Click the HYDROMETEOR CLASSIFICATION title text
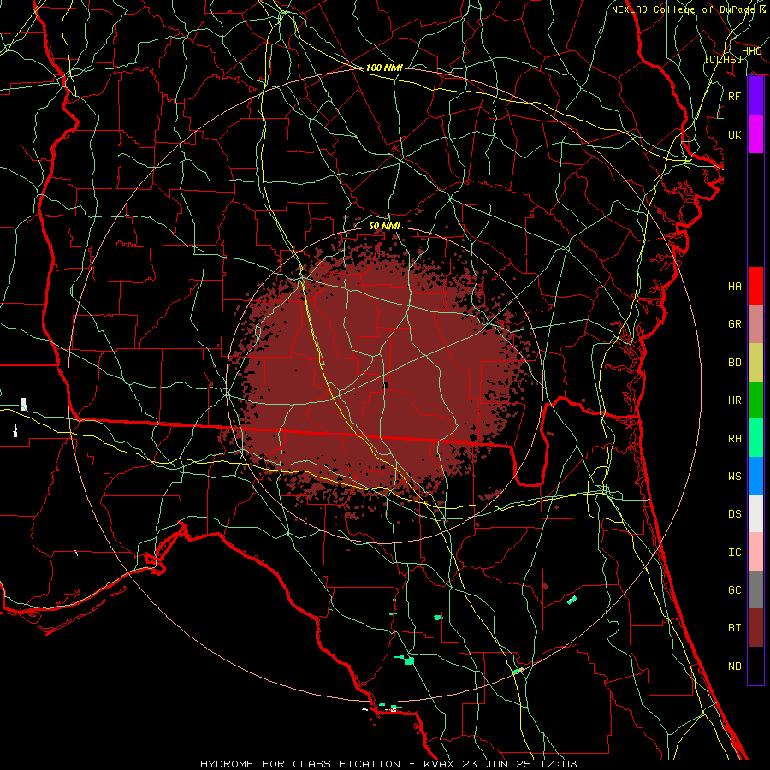This screenshot has height=770, width=770. (x=300, y=764)
